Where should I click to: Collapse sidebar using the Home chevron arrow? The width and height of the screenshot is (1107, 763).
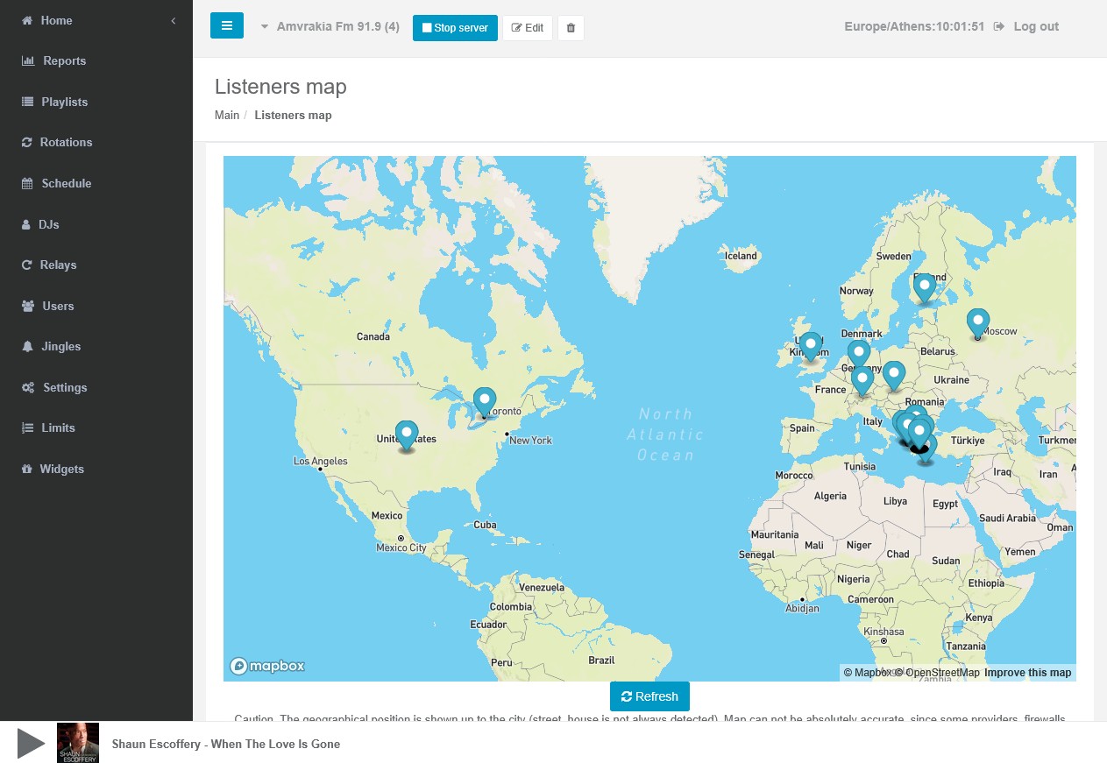click(x=174, y=20)
